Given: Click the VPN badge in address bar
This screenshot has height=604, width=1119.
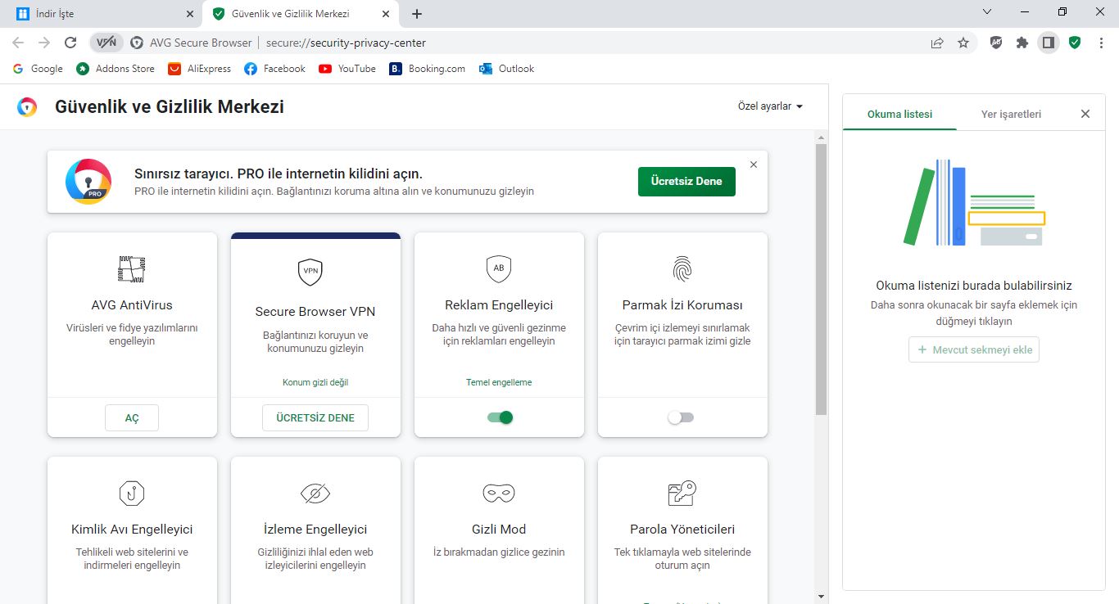Looking at the screenshot, I should click(x=106, y=43).
